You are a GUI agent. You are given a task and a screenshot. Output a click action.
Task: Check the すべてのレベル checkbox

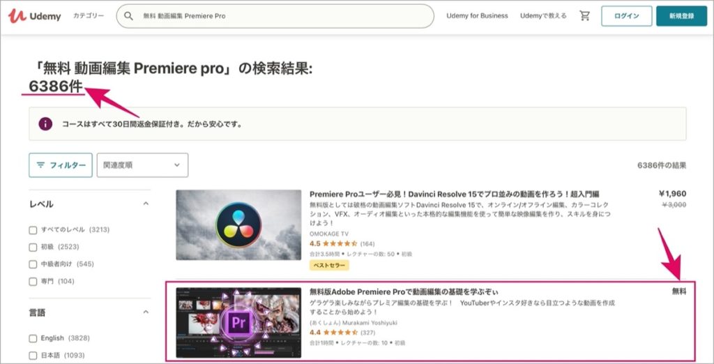coord(33,230)
